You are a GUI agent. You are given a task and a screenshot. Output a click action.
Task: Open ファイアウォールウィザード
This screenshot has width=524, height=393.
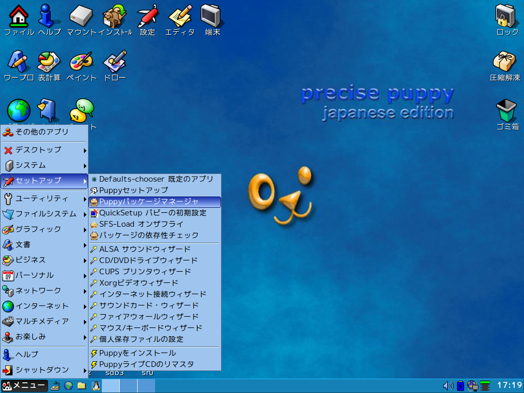[155, 317]
